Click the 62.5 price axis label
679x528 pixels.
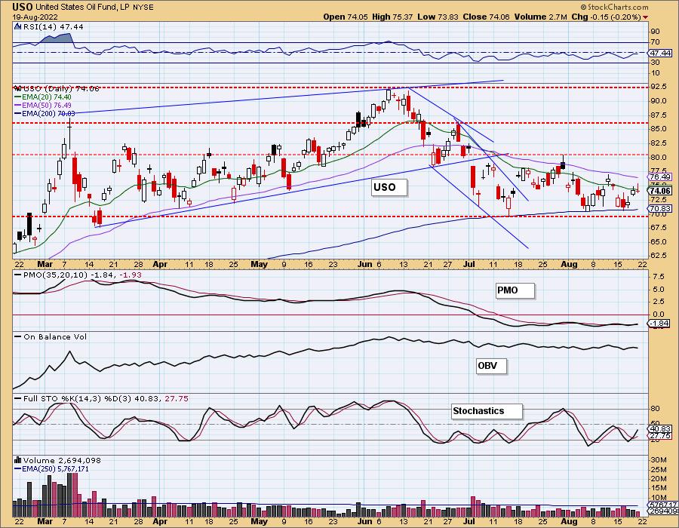tap(658, 256)
